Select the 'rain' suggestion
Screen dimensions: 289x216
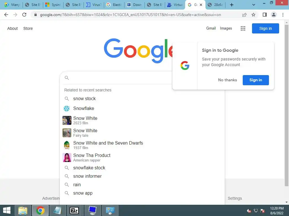click(142, 184)
